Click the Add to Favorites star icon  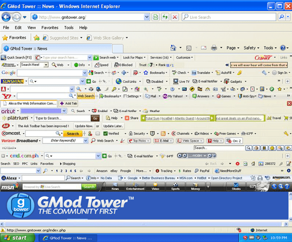tap(37, 38)
